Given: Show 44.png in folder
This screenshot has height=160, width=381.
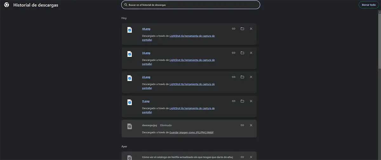Looking at the screenshot, I should tap(242, 29).
